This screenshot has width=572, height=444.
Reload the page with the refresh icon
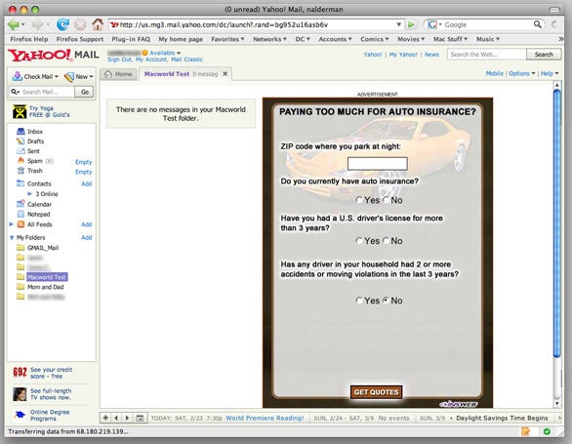click(62, 24)
